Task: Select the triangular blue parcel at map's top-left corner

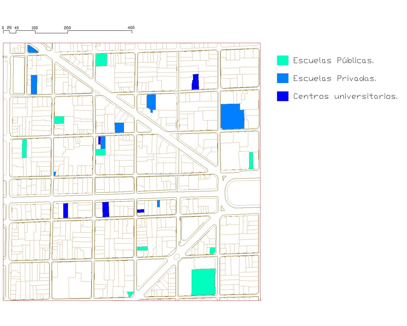Action: (x=32, y=49)
